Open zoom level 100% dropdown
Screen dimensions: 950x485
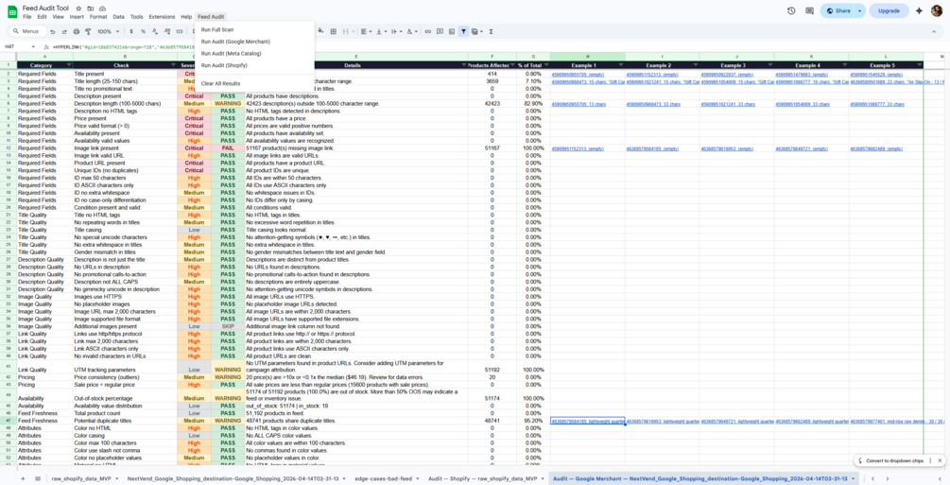pyautogui.click(x=107, y=31)
